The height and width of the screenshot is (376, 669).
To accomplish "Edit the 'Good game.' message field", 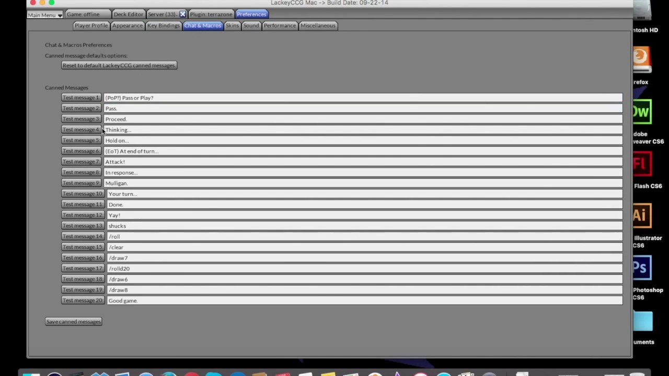I will pyautogui.click(x=364, y=300).
